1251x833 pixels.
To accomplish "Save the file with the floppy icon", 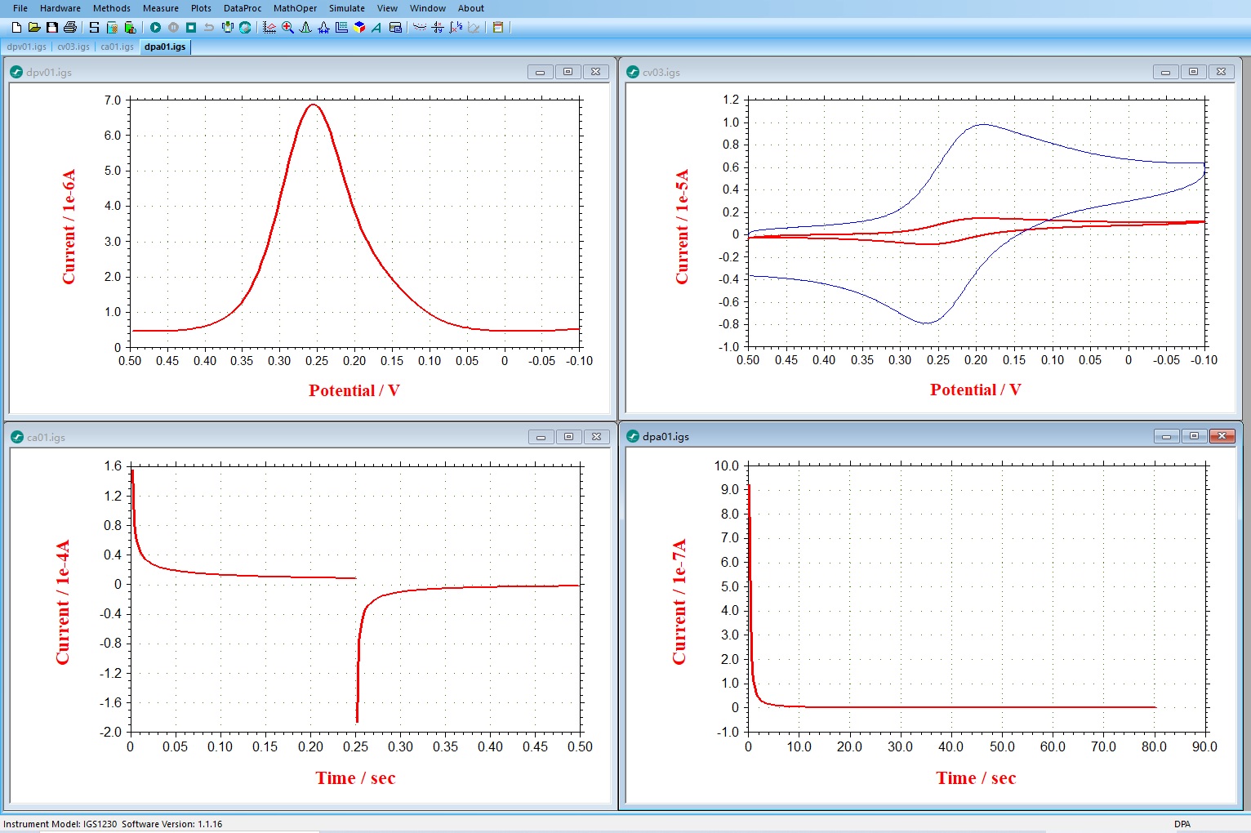I will point(52,27).
